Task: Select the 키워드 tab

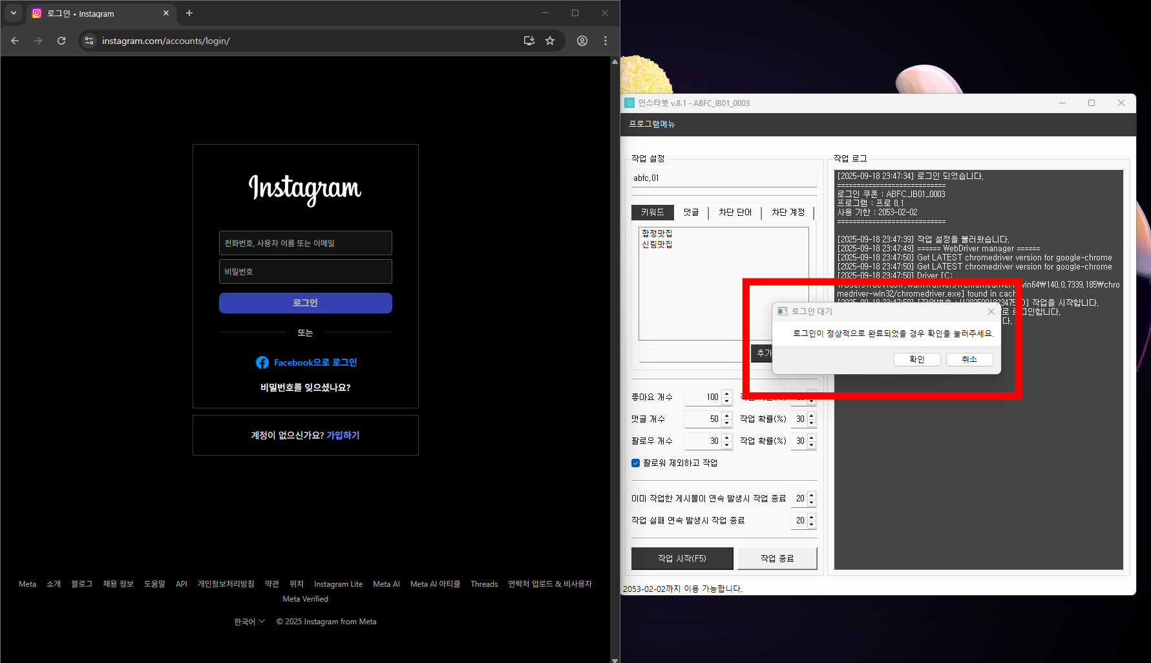Action: [652, 212]
